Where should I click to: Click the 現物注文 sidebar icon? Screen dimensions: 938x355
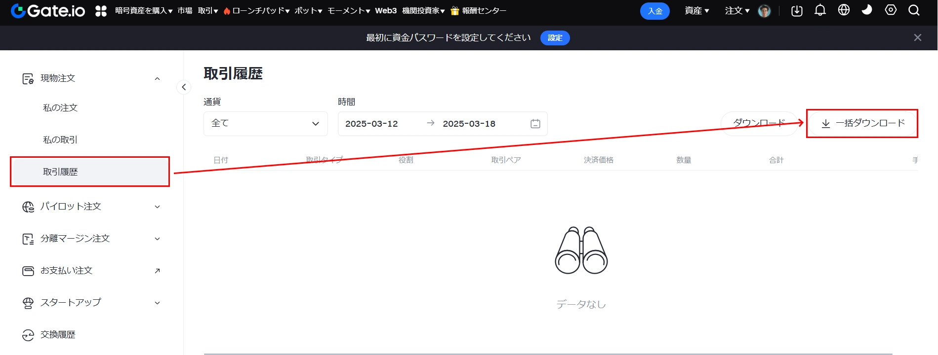click(x=28, y=78)
